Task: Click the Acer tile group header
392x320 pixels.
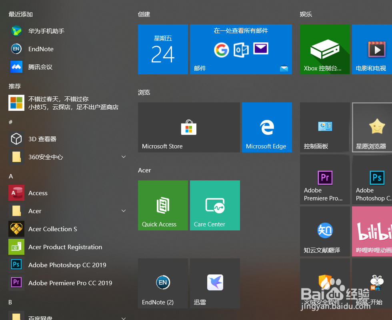Action: click(144, 170)
